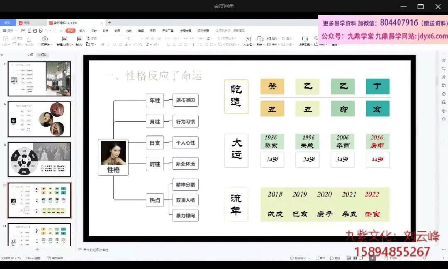Viewport: 448px width, 269px height.
Task: Open the font size dropdown
Action: (x=142, y=38)
